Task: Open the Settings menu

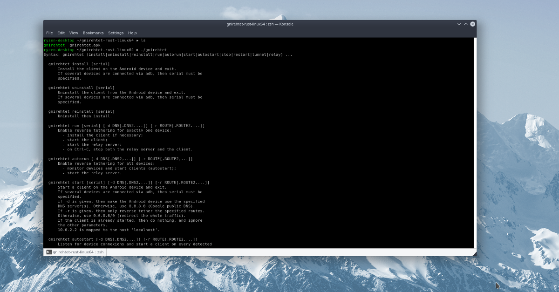Action: [116, 33]
